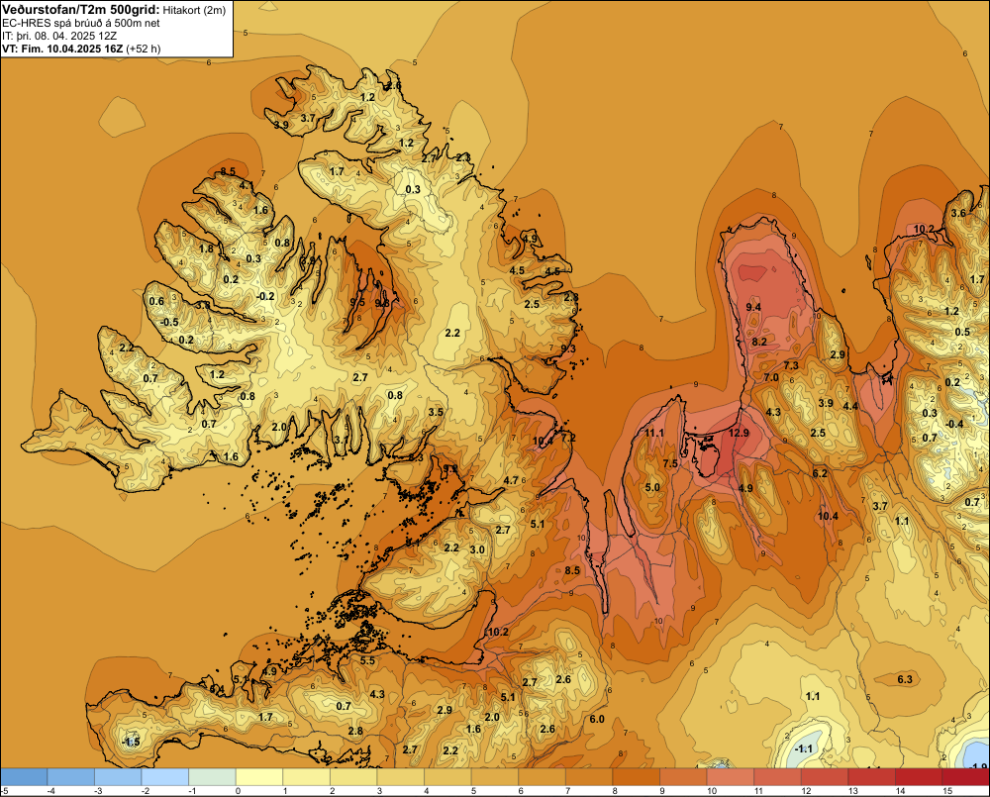Click the temperature value '3.0'
This screenshot has width=990, height=797.
(477, 549)
